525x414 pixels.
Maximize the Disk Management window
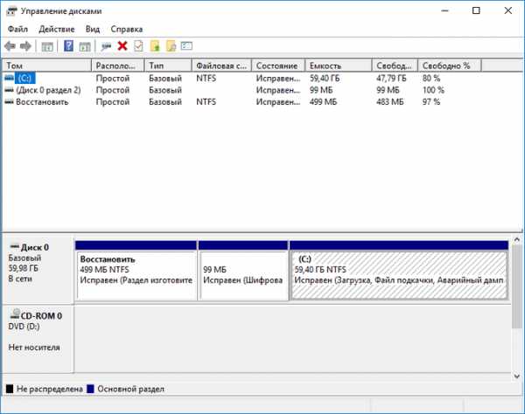(476, 10)
